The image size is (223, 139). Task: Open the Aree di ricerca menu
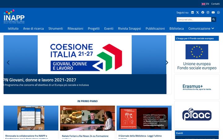coord(33,28)
